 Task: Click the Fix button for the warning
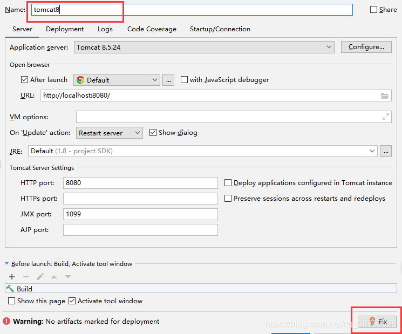(378, 321)
